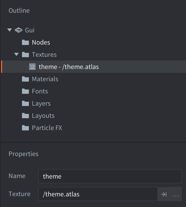This screenshot has width=186, height=207.
Task: Click the Nodes folder icon
Action: coord(25,42)
